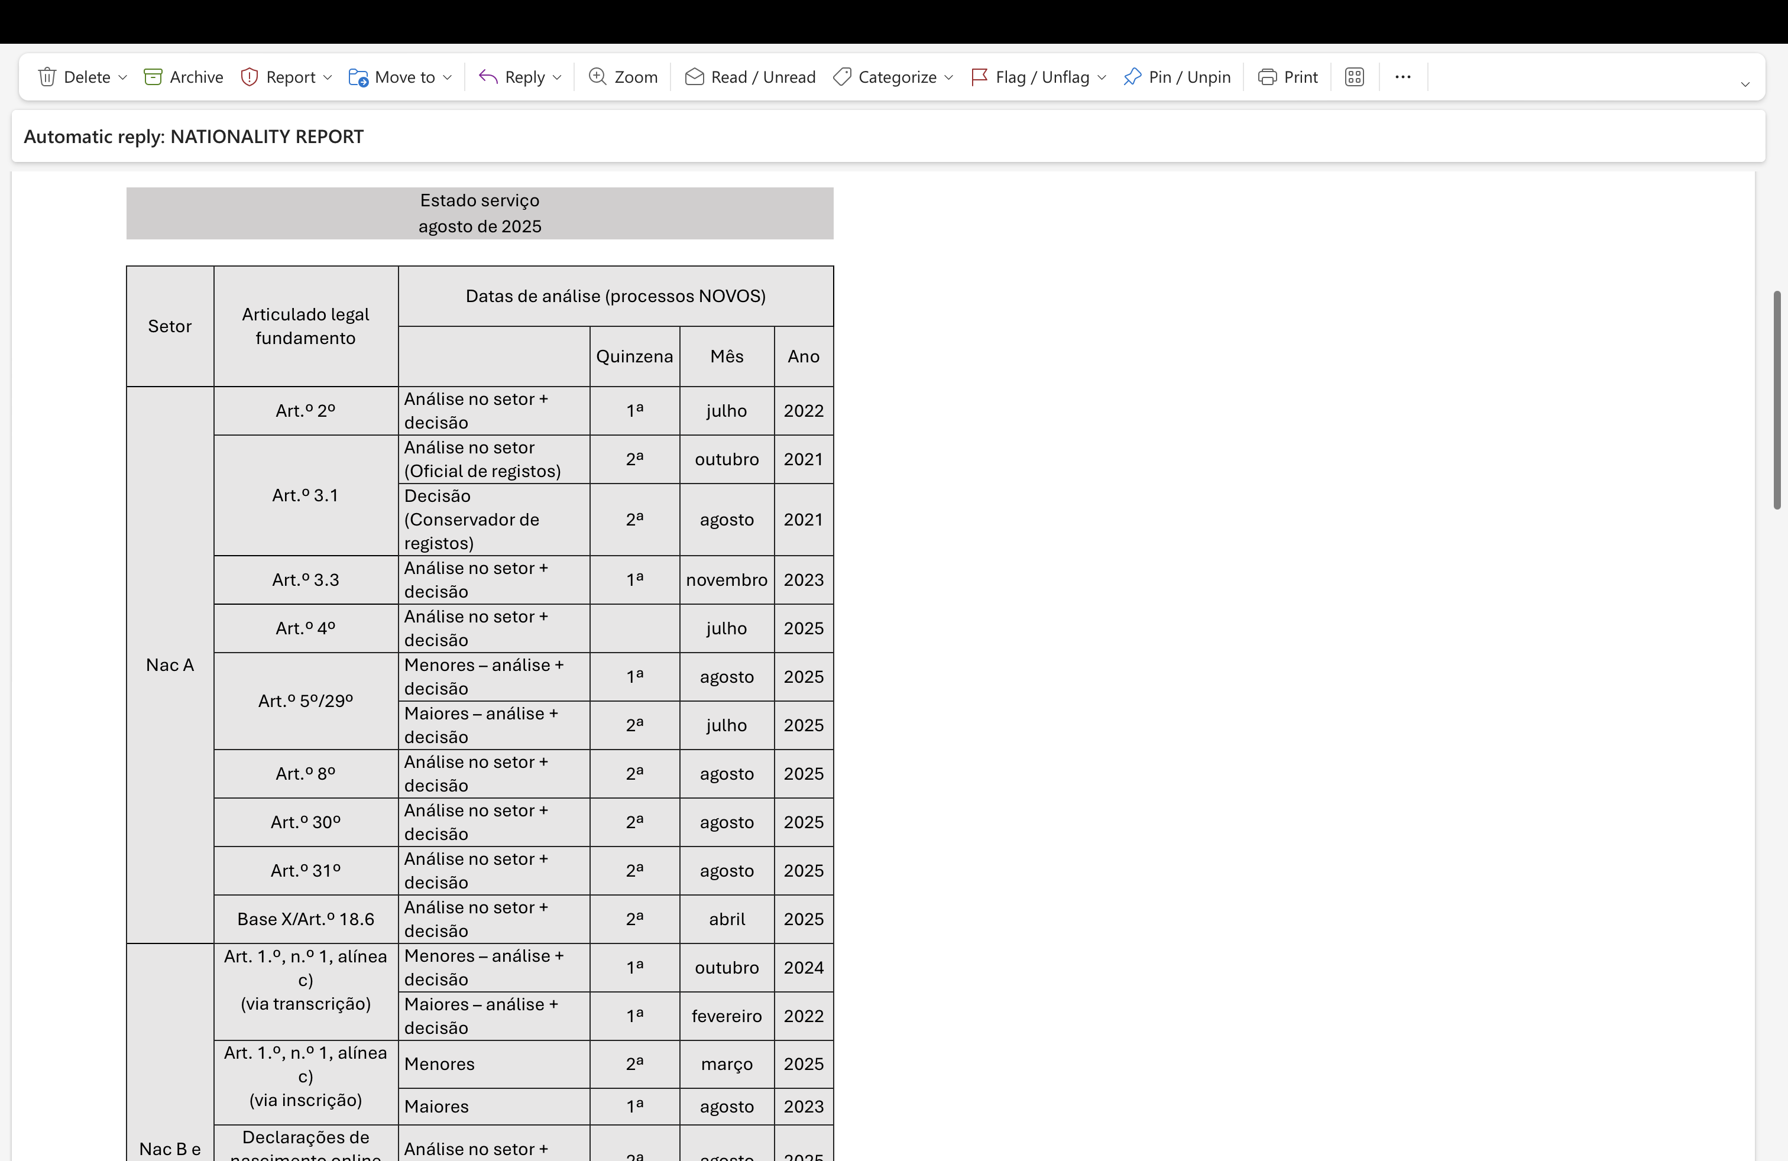Toggle Read / Unread status
The image size is (1788, 1161).
point(750,77)
